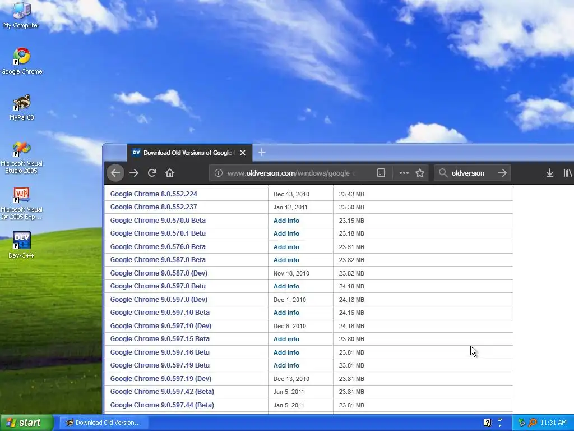Click the green pen system tray icon

coord(522,423)
